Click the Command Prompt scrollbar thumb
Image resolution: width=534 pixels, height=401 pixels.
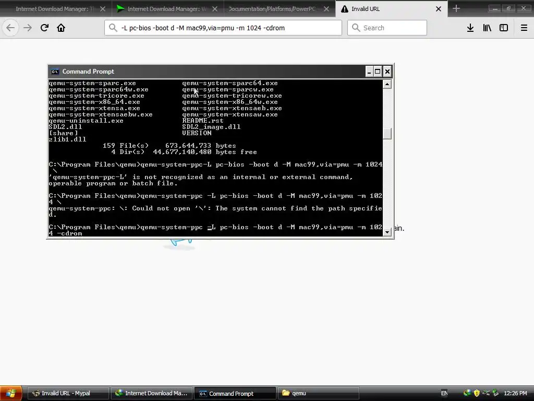pyautogui.click(x=387, y=133)
